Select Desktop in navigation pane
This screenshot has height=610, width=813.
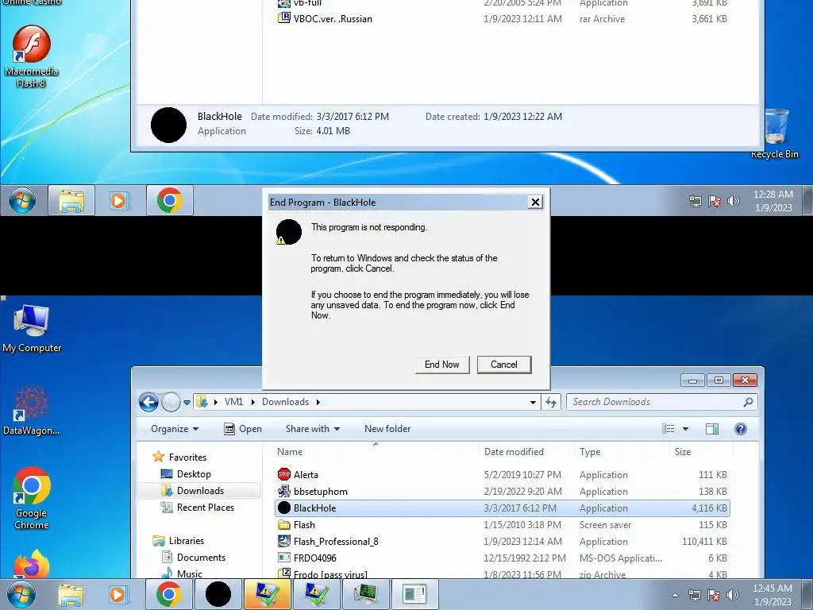point(186,474)
